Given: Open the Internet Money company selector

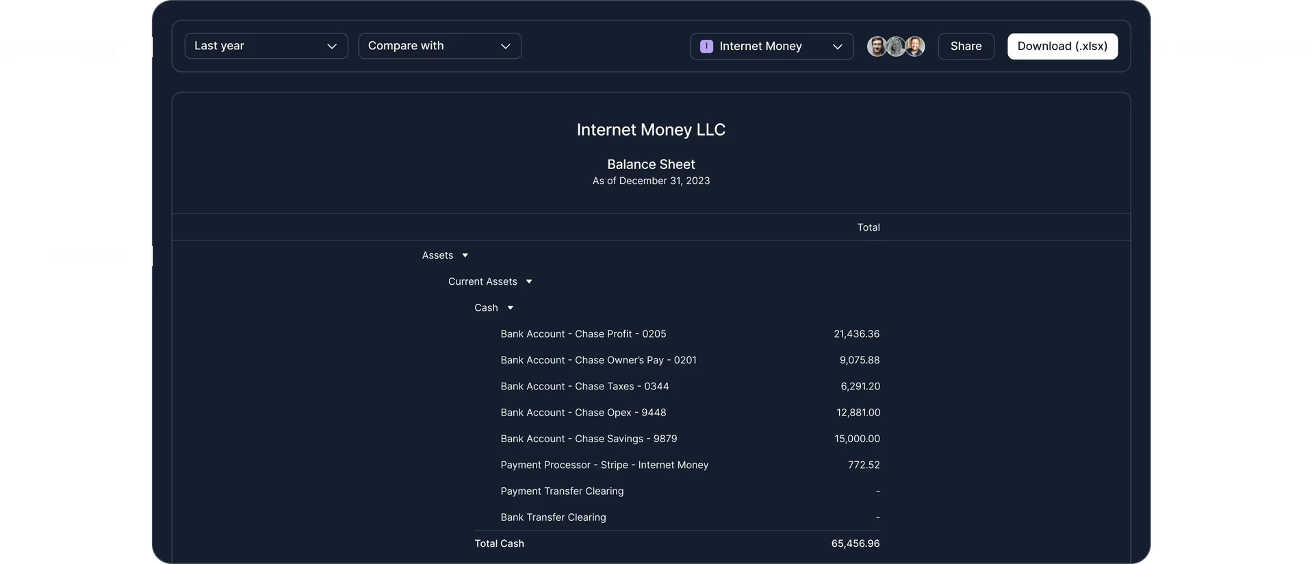Looking at the screenshot, I should (x=772, y=47).
